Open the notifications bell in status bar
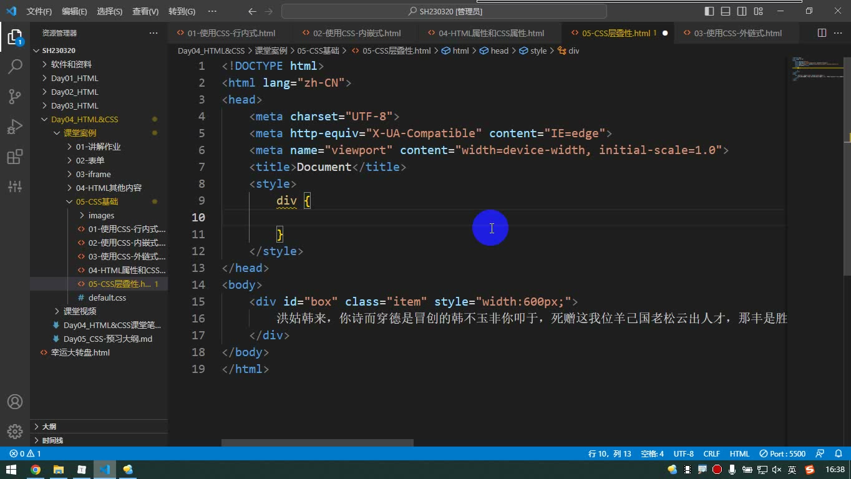 coord(838,454)
